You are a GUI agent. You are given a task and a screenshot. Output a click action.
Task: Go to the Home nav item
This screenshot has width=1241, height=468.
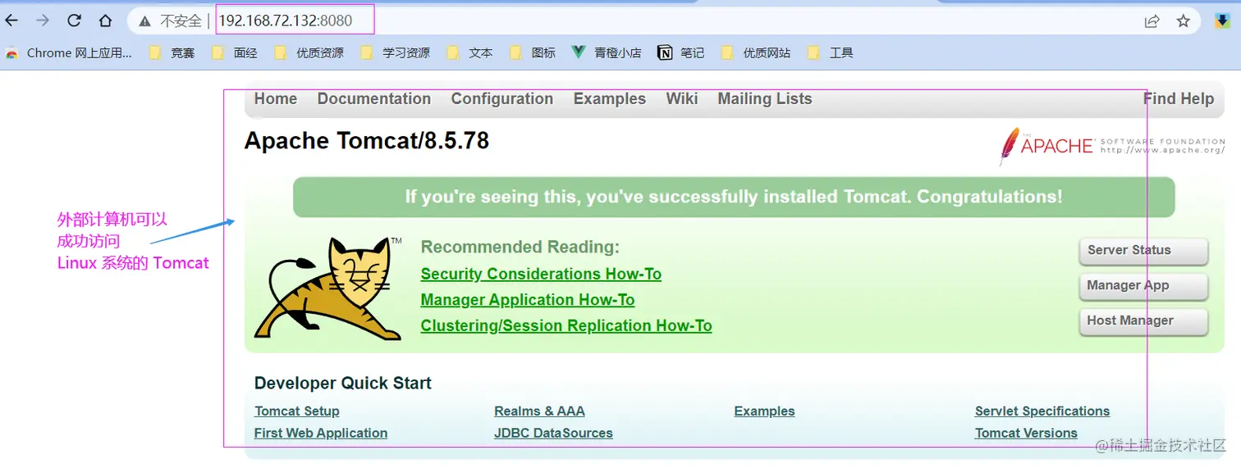276,99
